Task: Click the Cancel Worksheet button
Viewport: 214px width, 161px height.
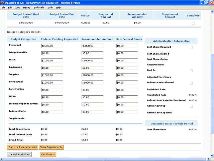Action: (x=19, y=155)
